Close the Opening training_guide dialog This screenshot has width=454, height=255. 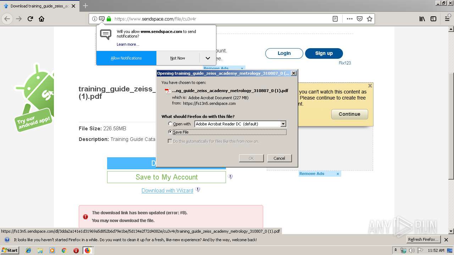pos(293,73)
